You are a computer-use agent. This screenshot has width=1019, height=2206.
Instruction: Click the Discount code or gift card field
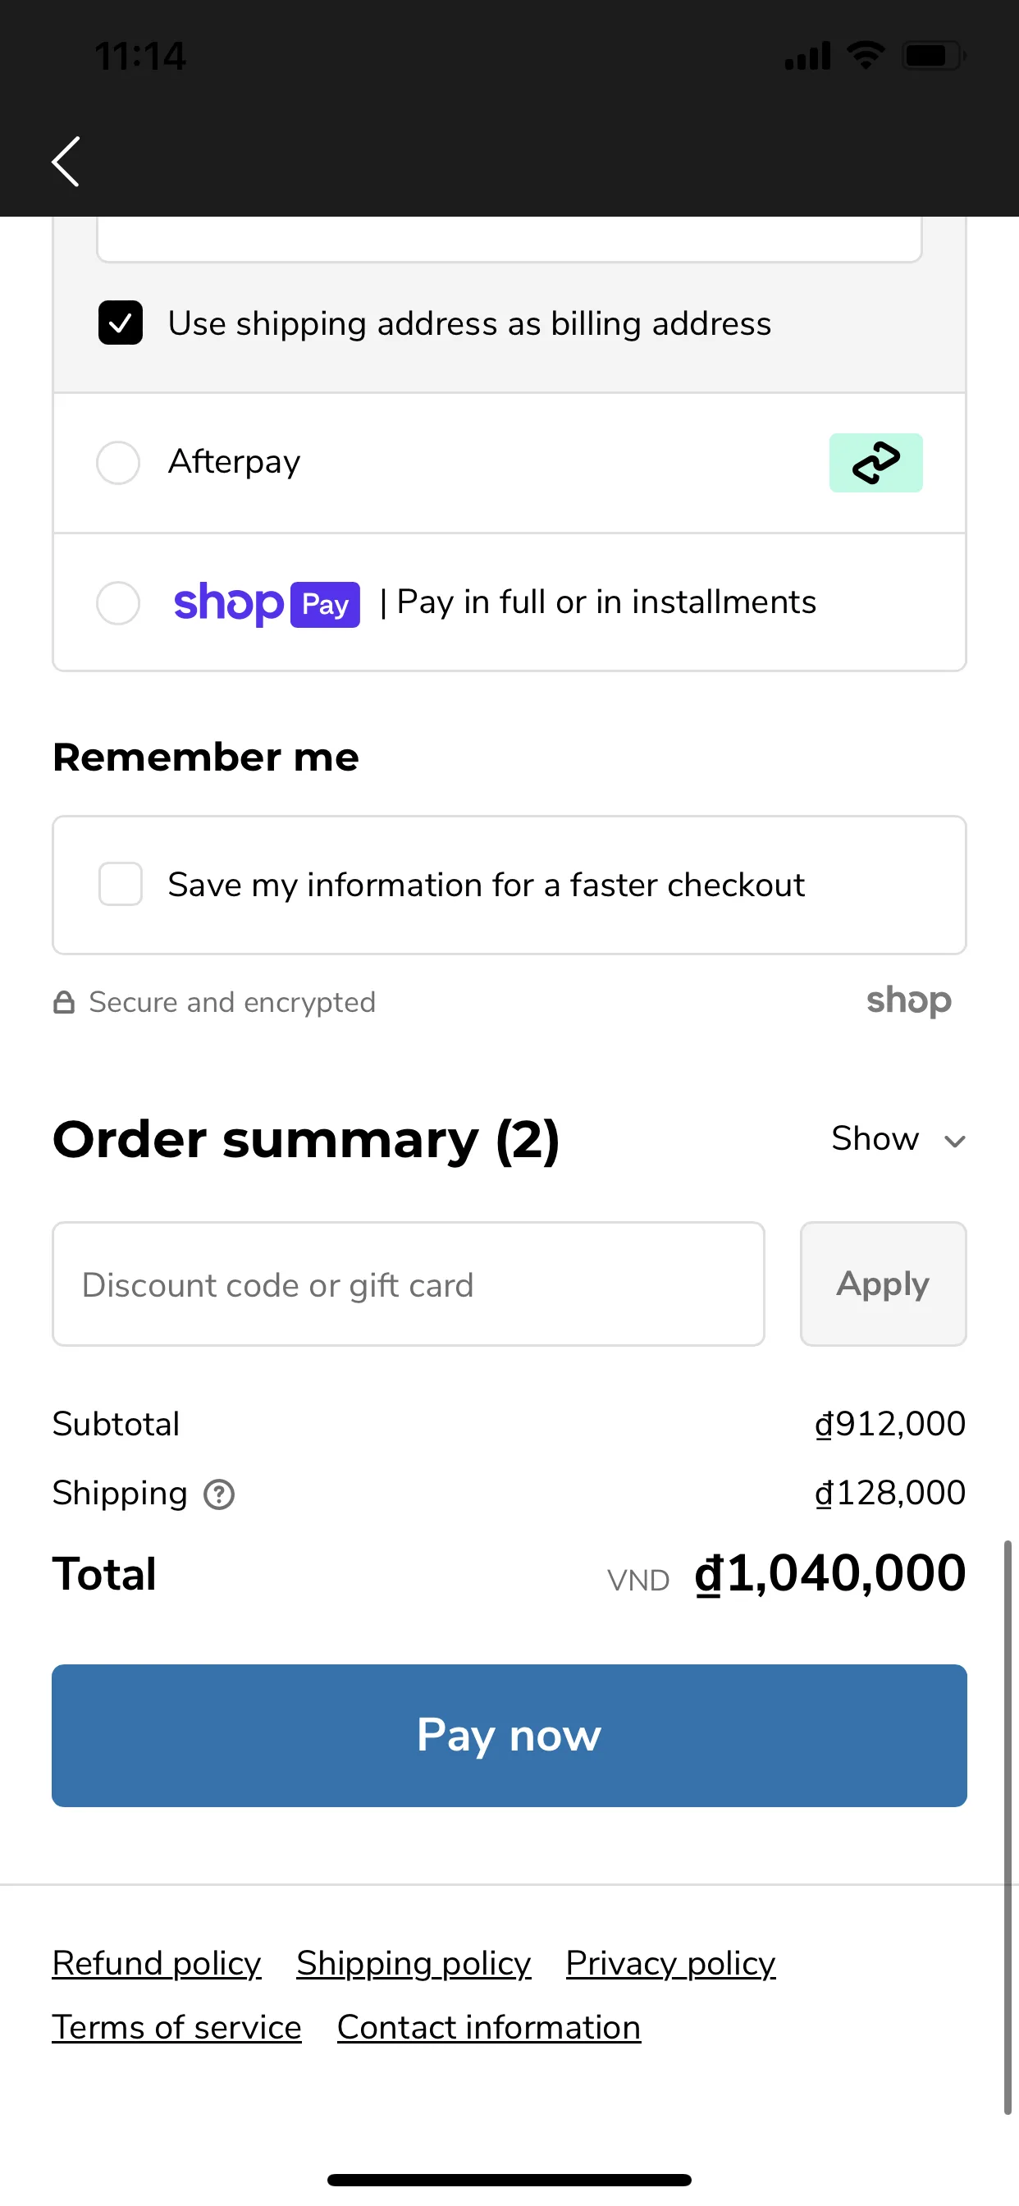tap(409, 1284)
